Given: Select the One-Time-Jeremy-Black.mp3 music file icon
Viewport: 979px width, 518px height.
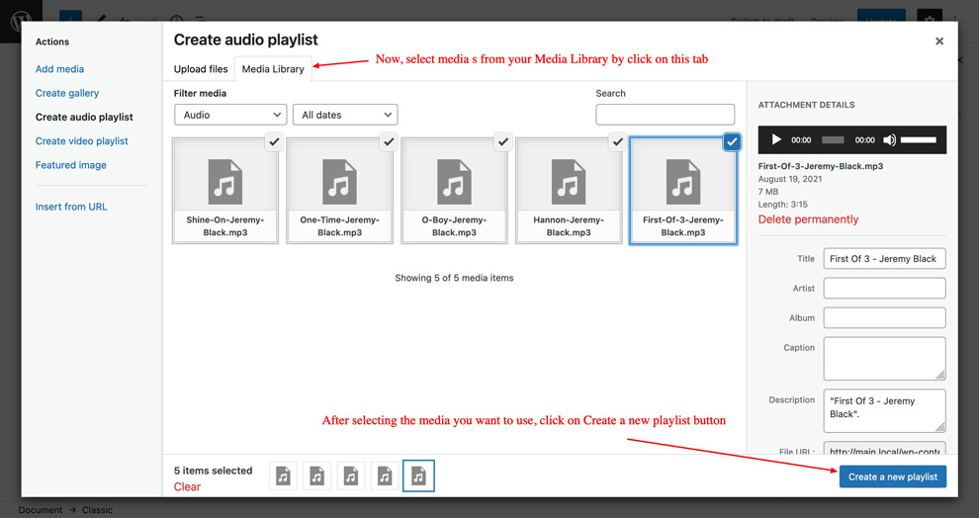Looking at the screenshot, I should [339, 182].
